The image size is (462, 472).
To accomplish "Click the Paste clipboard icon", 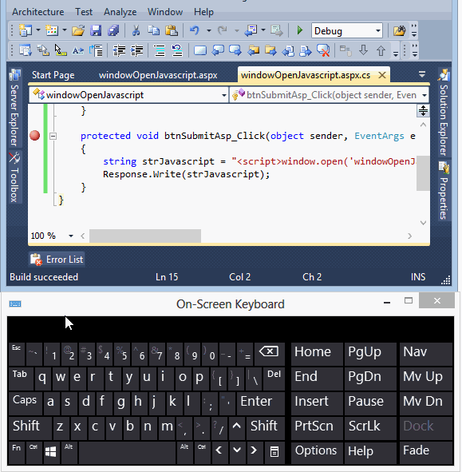I will 172,30.
